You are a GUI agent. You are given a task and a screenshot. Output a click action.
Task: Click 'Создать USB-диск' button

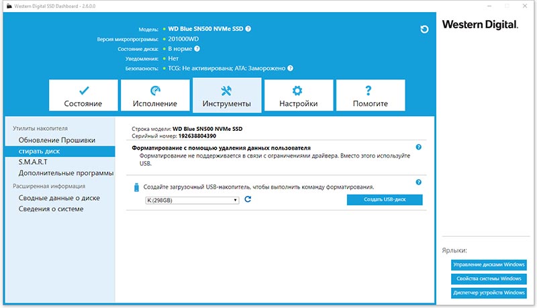[x=385, y=199]
